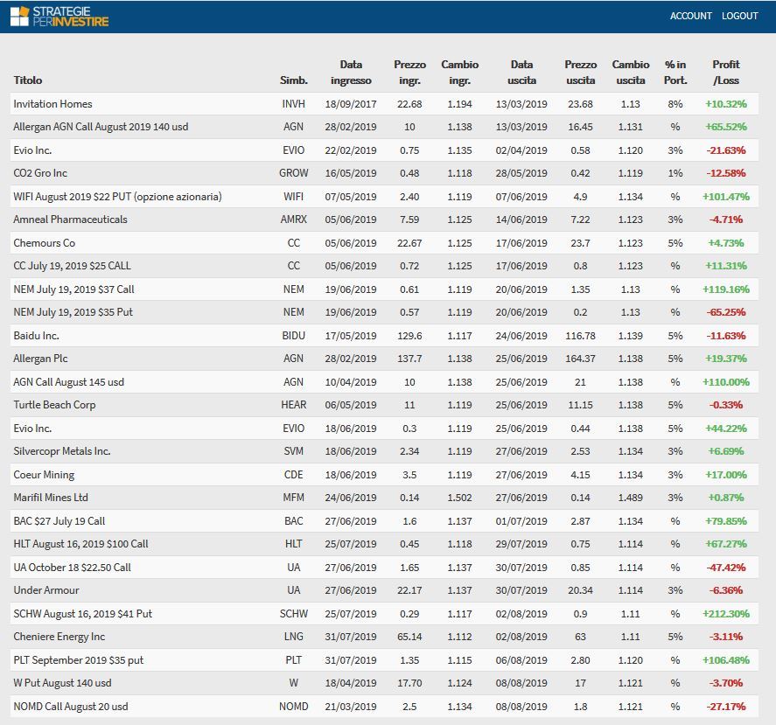776x725 pixels.
Task: Select the Chemours Co title
Action: [x=45, y=243]
